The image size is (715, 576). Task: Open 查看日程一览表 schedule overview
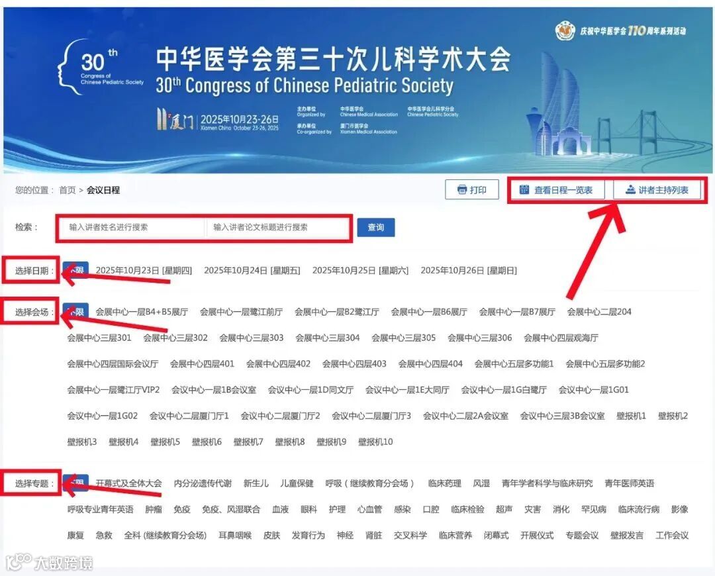click(x=557, y=190)
